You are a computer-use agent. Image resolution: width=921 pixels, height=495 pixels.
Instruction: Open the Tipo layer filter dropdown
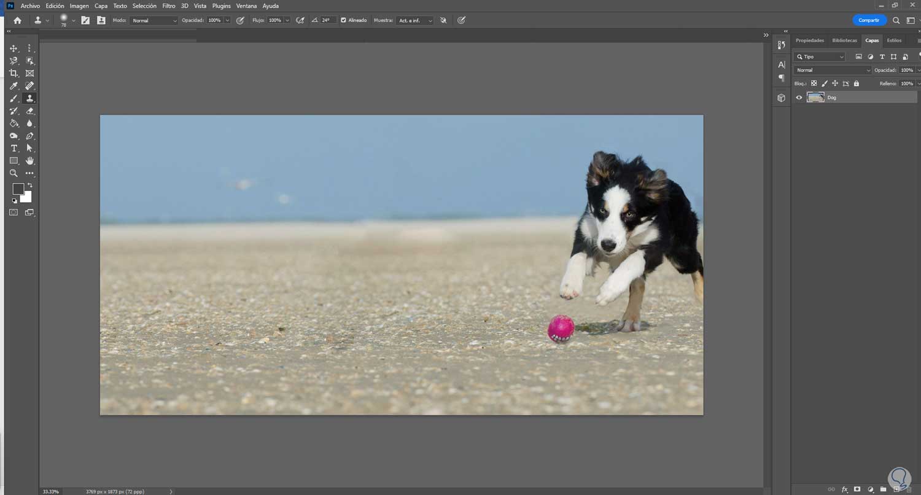[819, 57]
